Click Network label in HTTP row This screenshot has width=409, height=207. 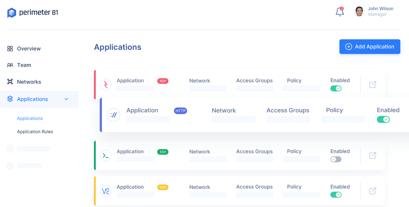click(224, 110)
